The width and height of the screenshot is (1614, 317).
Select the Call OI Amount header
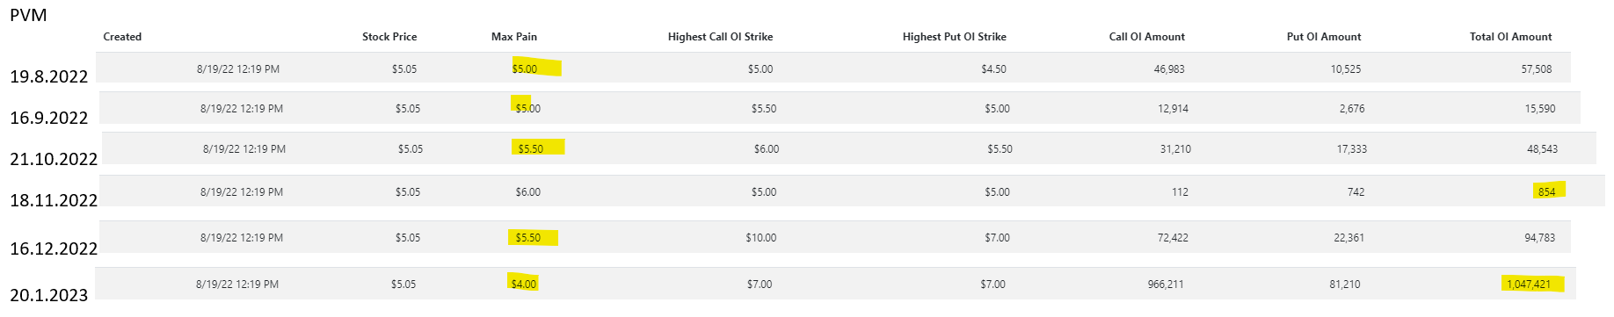[1146, 37]
